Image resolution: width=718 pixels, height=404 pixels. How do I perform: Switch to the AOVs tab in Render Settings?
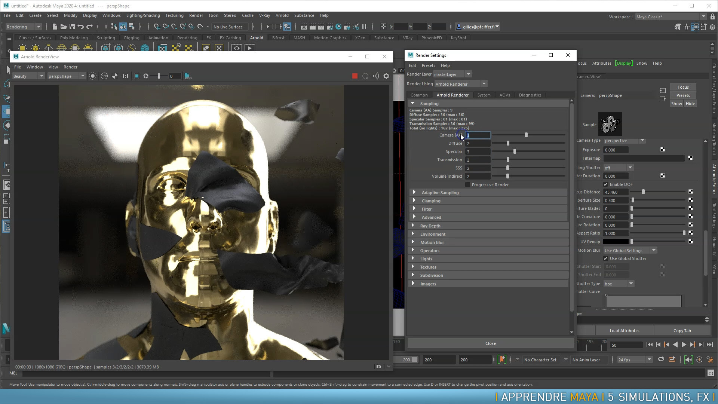(x=504, y=95)
